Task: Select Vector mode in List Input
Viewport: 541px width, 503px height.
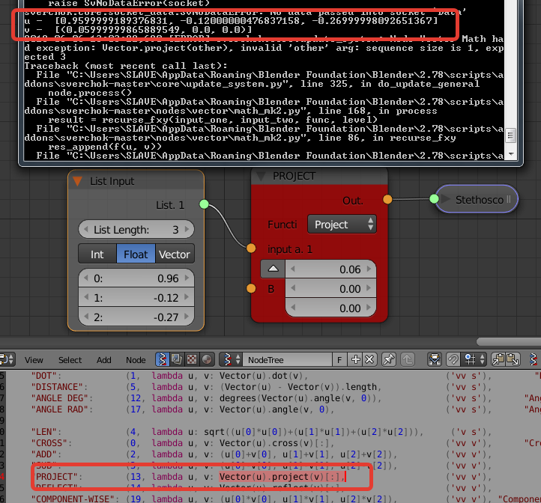Action: click(x=175, y=254)
